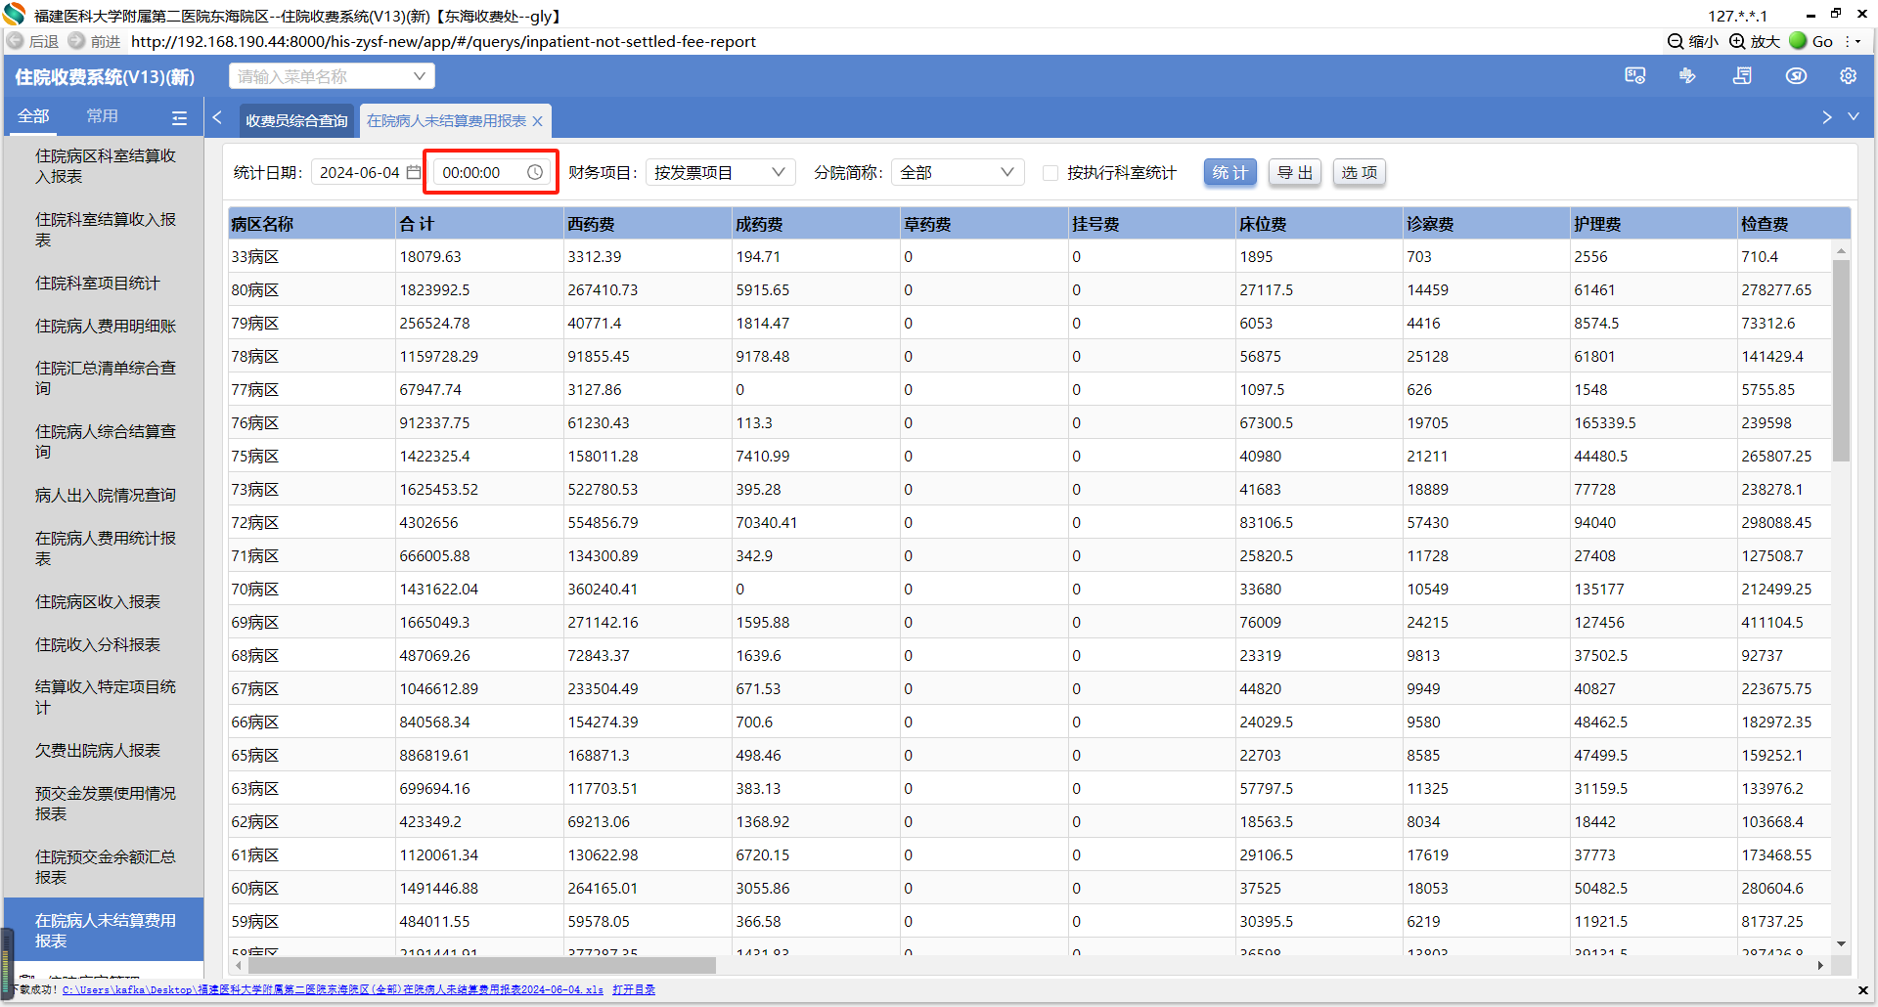Image resolution: width=1878 pixels, height=1007 pixels.
Task: Close the download status bar with X
Action: 1863,990
